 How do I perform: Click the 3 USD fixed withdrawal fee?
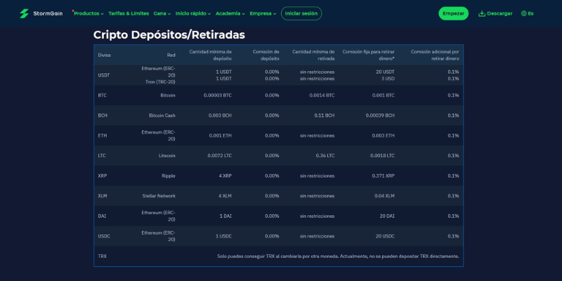click(x=388, y=79)
